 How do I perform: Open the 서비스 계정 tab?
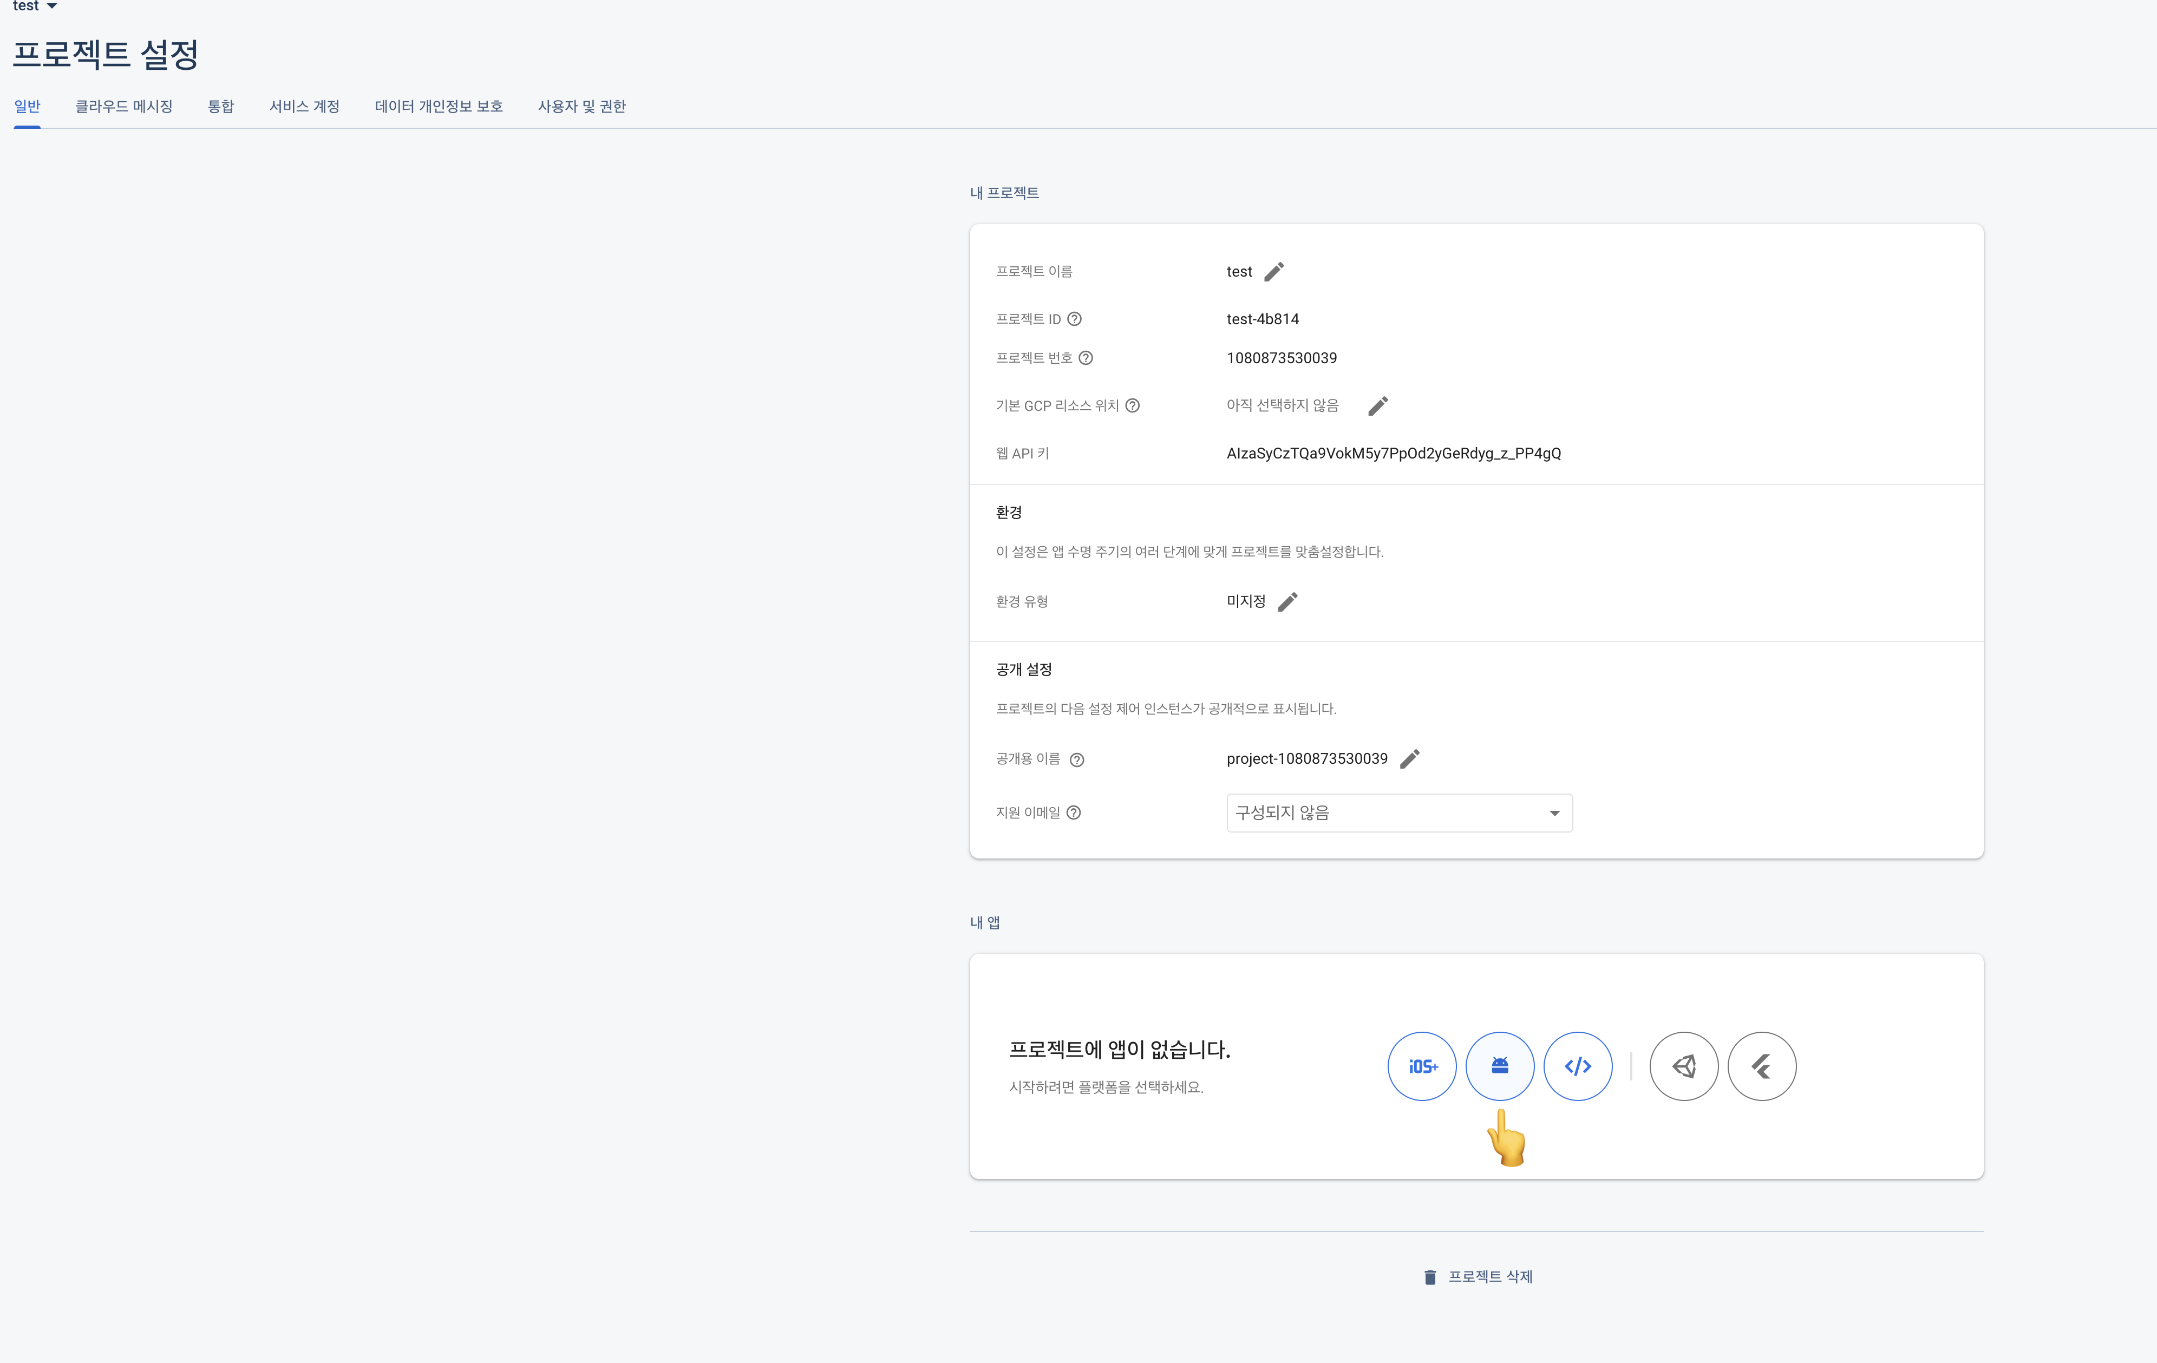click(x=304, y=107)
